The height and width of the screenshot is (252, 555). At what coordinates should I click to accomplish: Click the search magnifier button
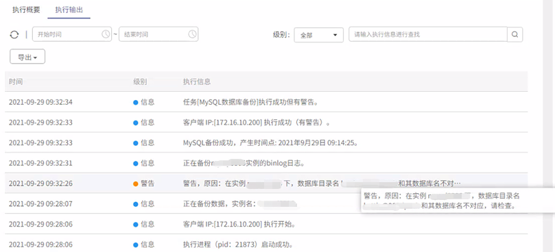tap(515, 35)
